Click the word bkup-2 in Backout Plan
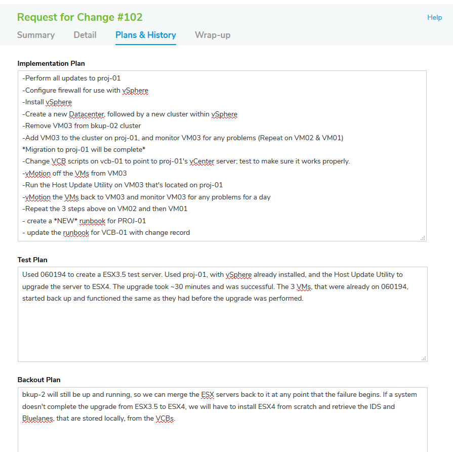 (x=33, y=394)
